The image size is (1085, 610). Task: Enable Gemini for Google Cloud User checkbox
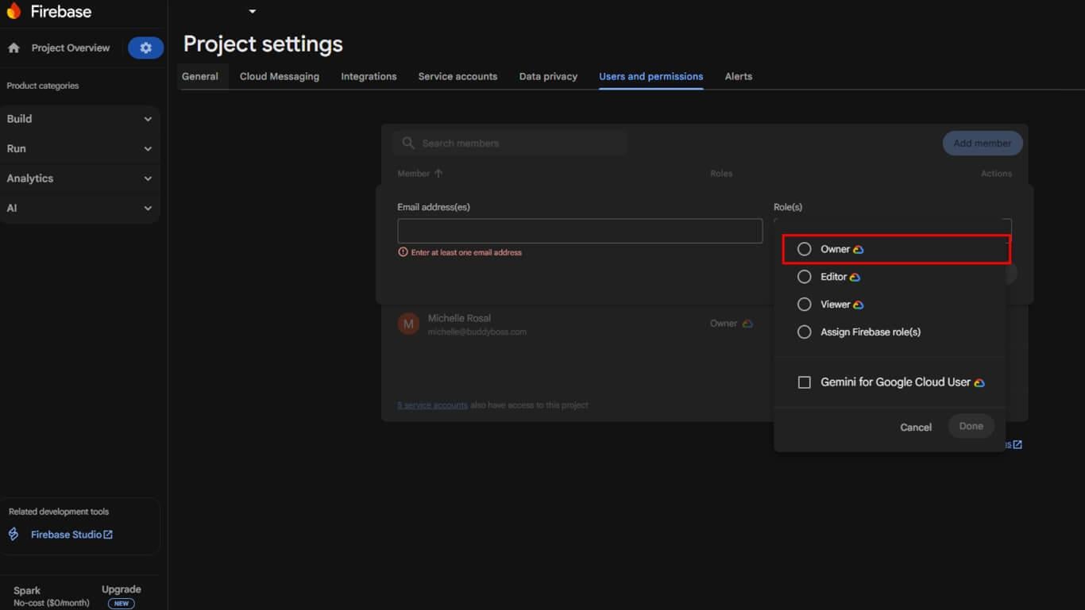click(x=804, y=382)
